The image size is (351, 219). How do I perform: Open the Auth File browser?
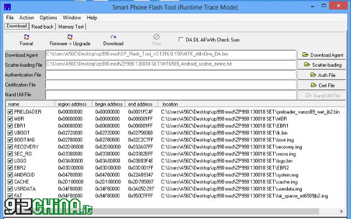coord(322,75)
